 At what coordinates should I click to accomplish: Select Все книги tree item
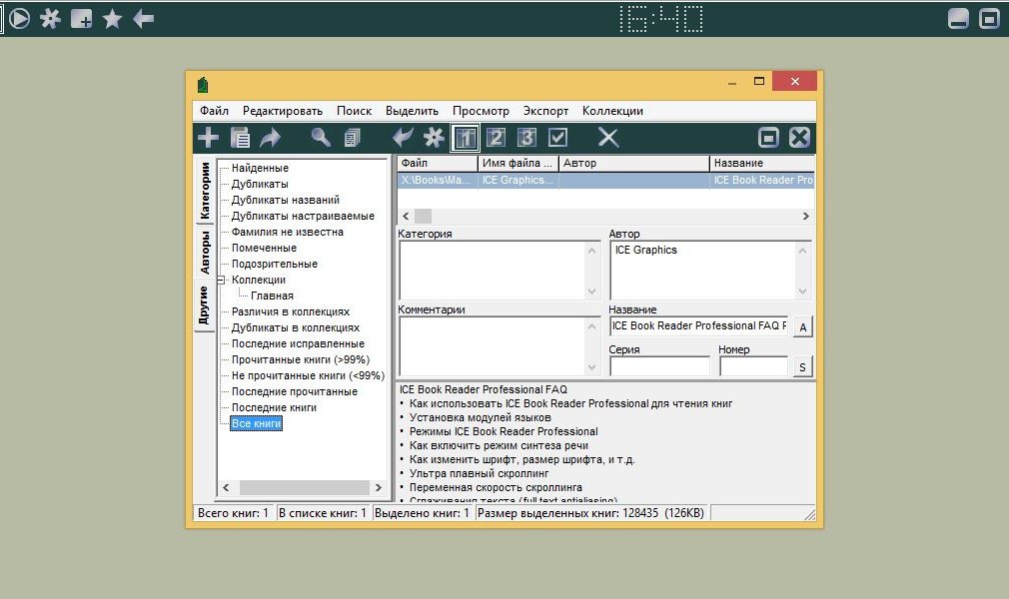click(x=256, y=423)
